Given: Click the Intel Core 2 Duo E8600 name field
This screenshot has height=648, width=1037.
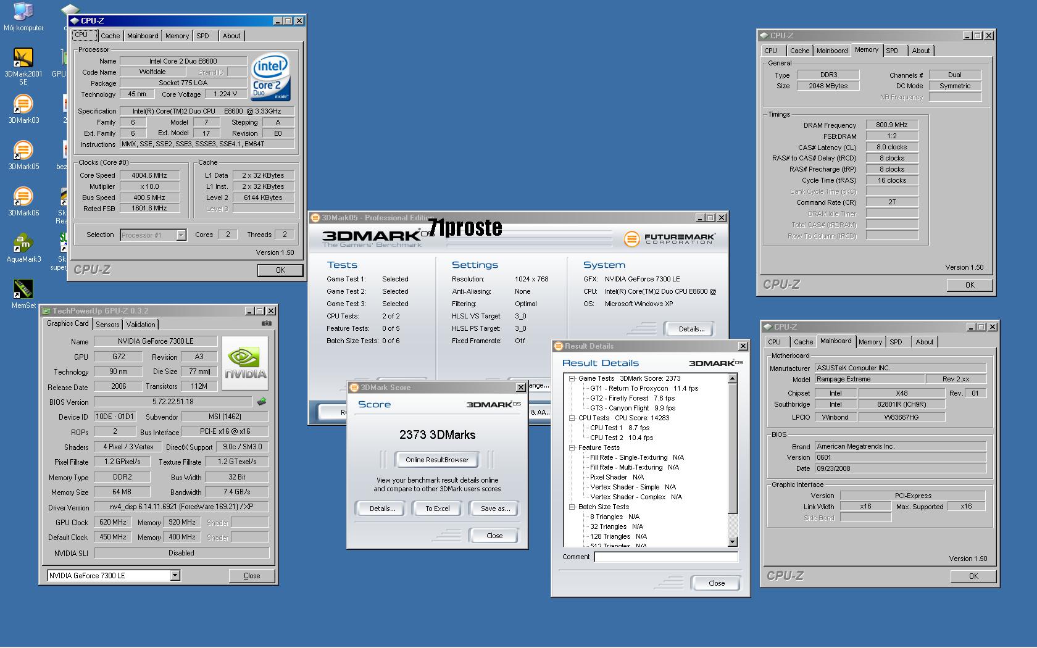Looking at the screenshot, I should tap(183, 61).
